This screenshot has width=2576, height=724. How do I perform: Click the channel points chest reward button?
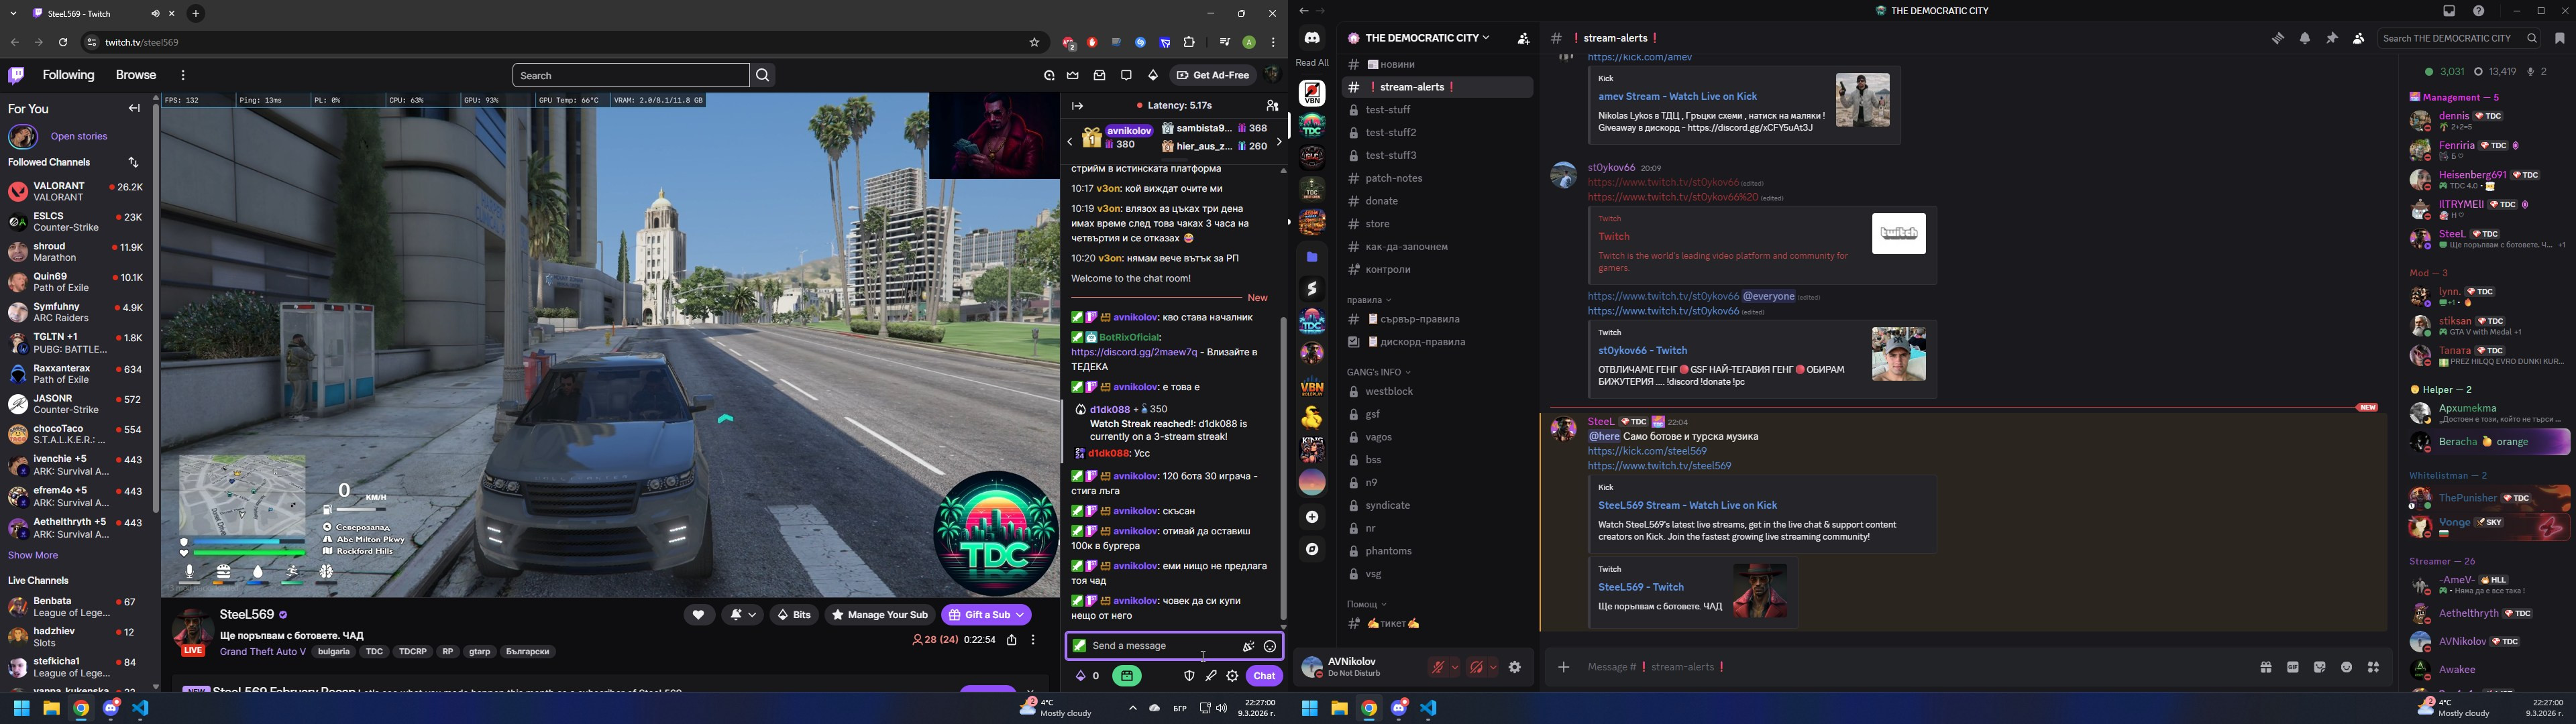coord(1127,676)
